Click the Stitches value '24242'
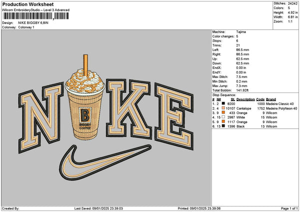The width and height of the screenshot is (300, 212). tap(292, 3)
